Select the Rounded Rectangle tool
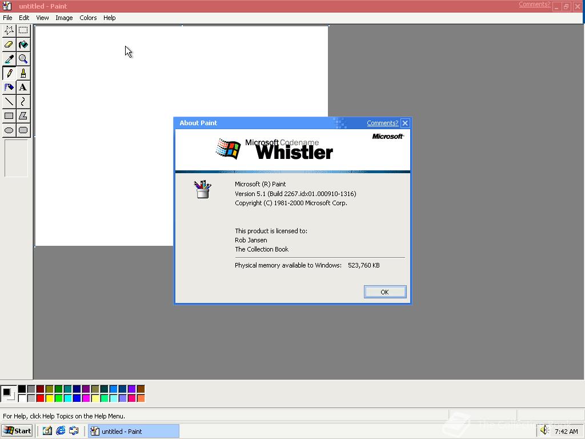585x439 pixels. (x=23, y=130)
